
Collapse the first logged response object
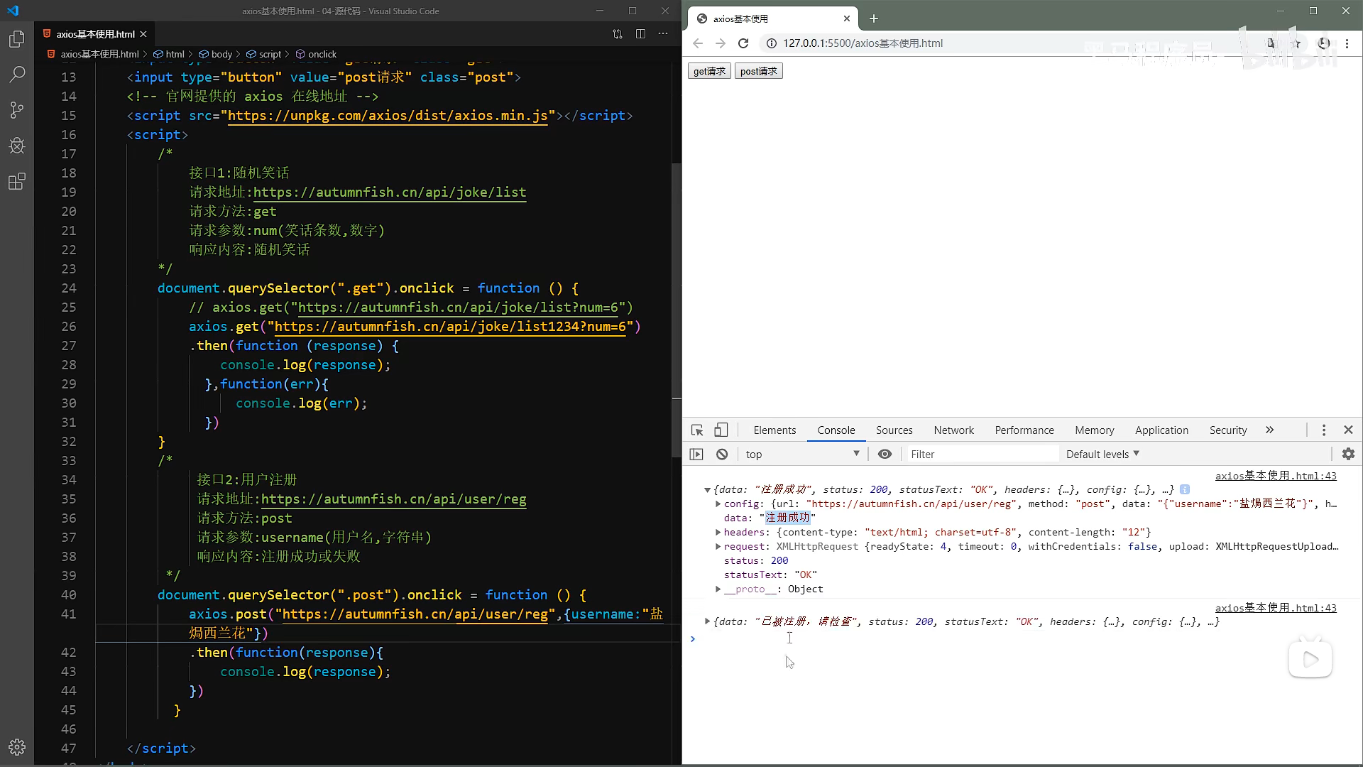click(707, 490)
